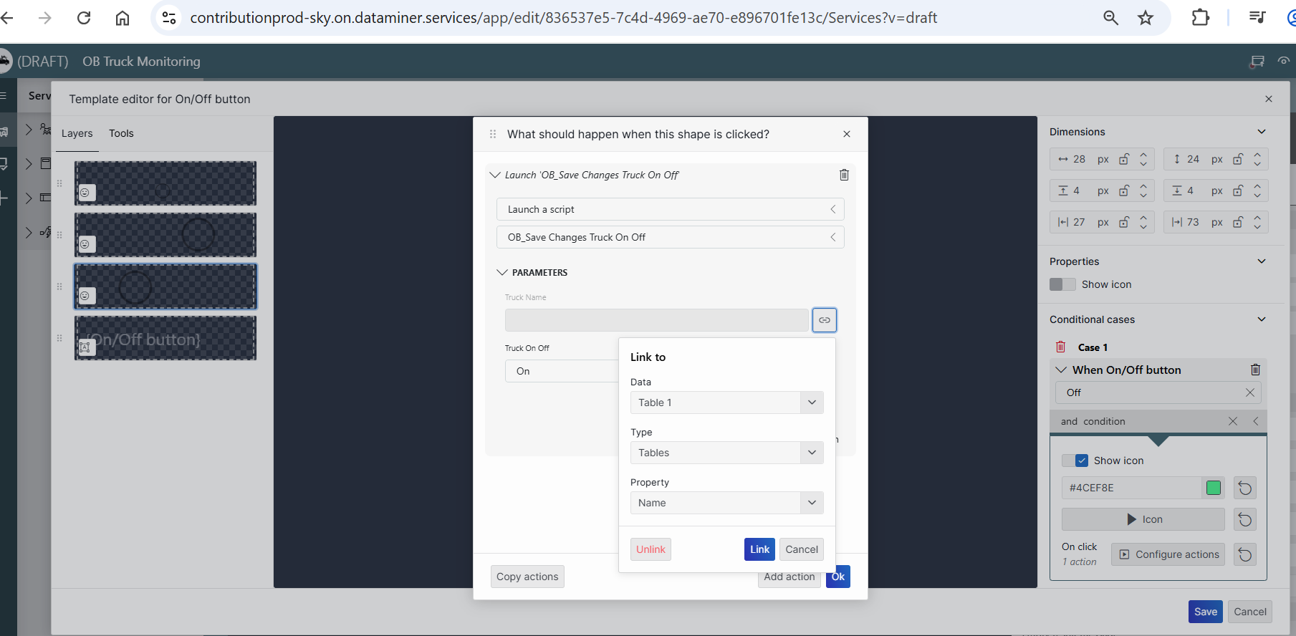Bookmark this page with the star icon
1296x636 pixels.
pyautogui.click(x=1146, y=18)
